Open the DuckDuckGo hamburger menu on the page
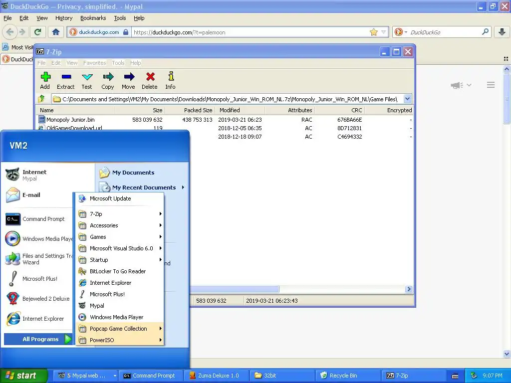This screenshot has height=383, width=511. [x=491, y=85]
